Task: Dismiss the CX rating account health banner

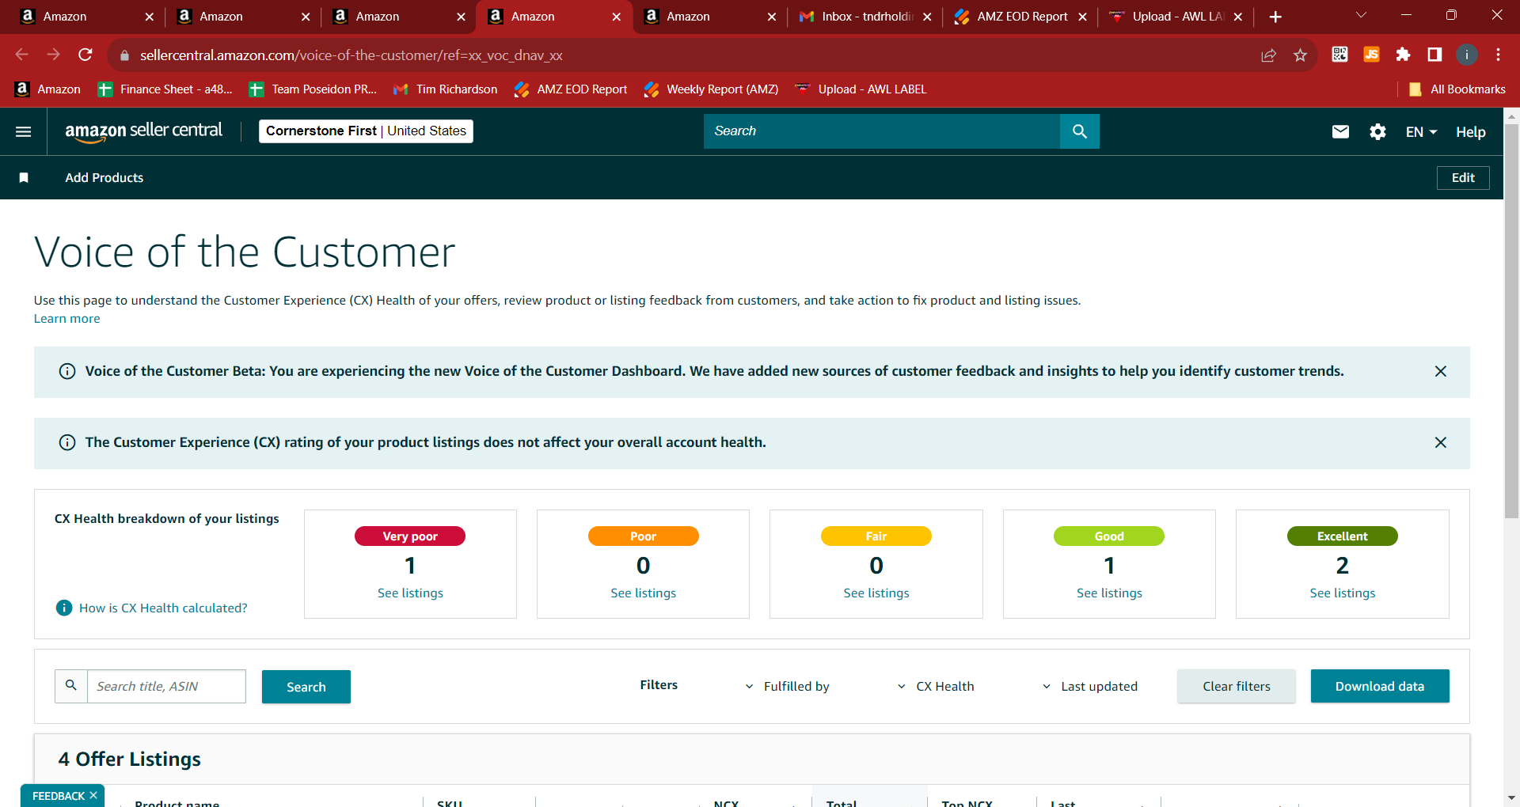Action: point(1441,442)
